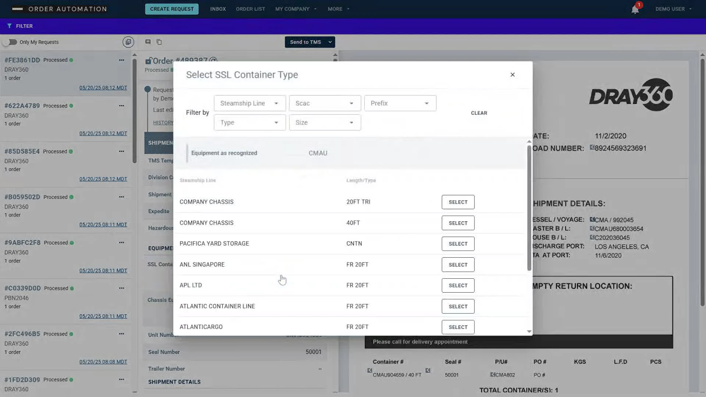Viewport: 706px width, 397px height.
Task: Clear the container type filters
Action: (x=479, y=113)
